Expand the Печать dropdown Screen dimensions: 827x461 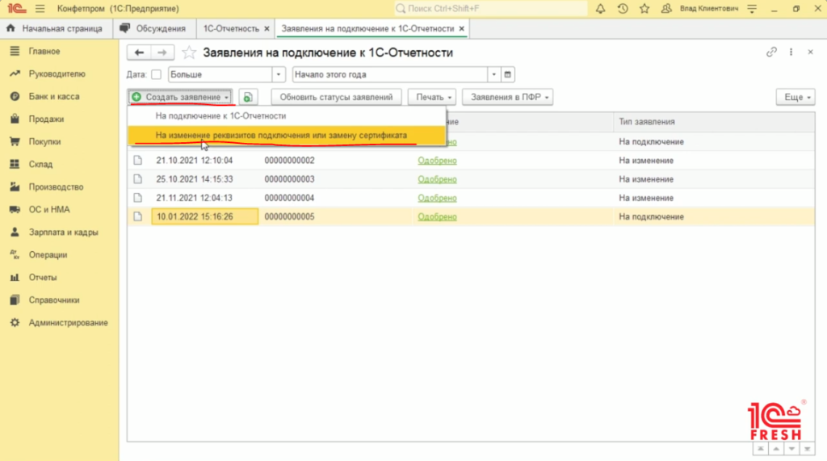(x=432, y=97)
